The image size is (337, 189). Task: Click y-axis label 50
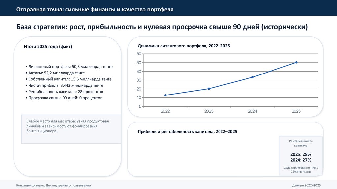click(x=139, y=63)
